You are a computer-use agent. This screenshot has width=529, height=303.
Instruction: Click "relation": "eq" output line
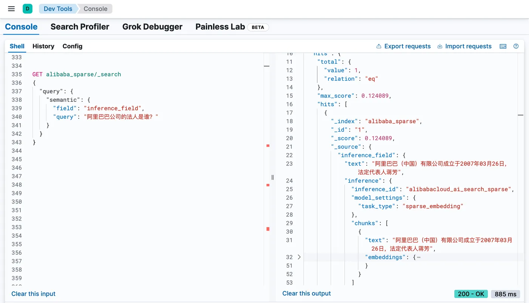tap(351, 79)
